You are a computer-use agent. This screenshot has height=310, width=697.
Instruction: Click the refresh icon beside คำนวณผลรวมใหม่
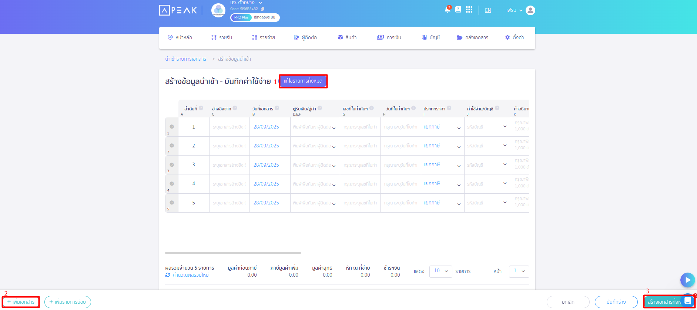168,275
